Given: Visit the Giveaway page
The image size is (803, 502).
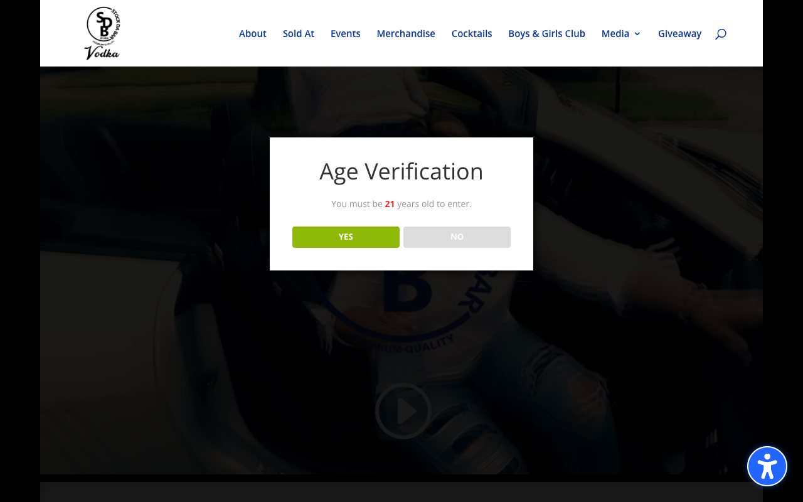Looking at the screenshot, I should pyautogui.click(x=679, y=34).
